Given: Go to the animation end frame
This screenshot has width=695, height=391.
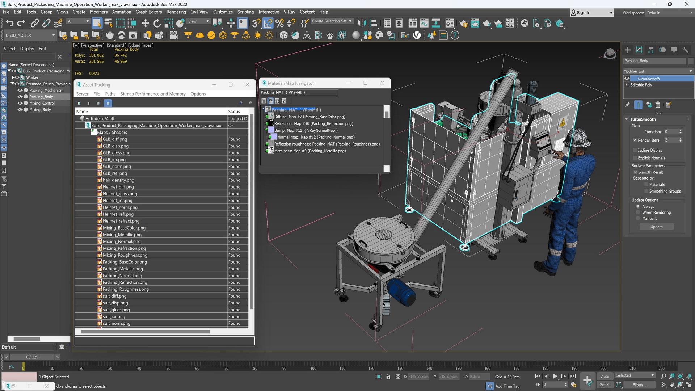Looking at the screenshot, I should click(573, 377).
